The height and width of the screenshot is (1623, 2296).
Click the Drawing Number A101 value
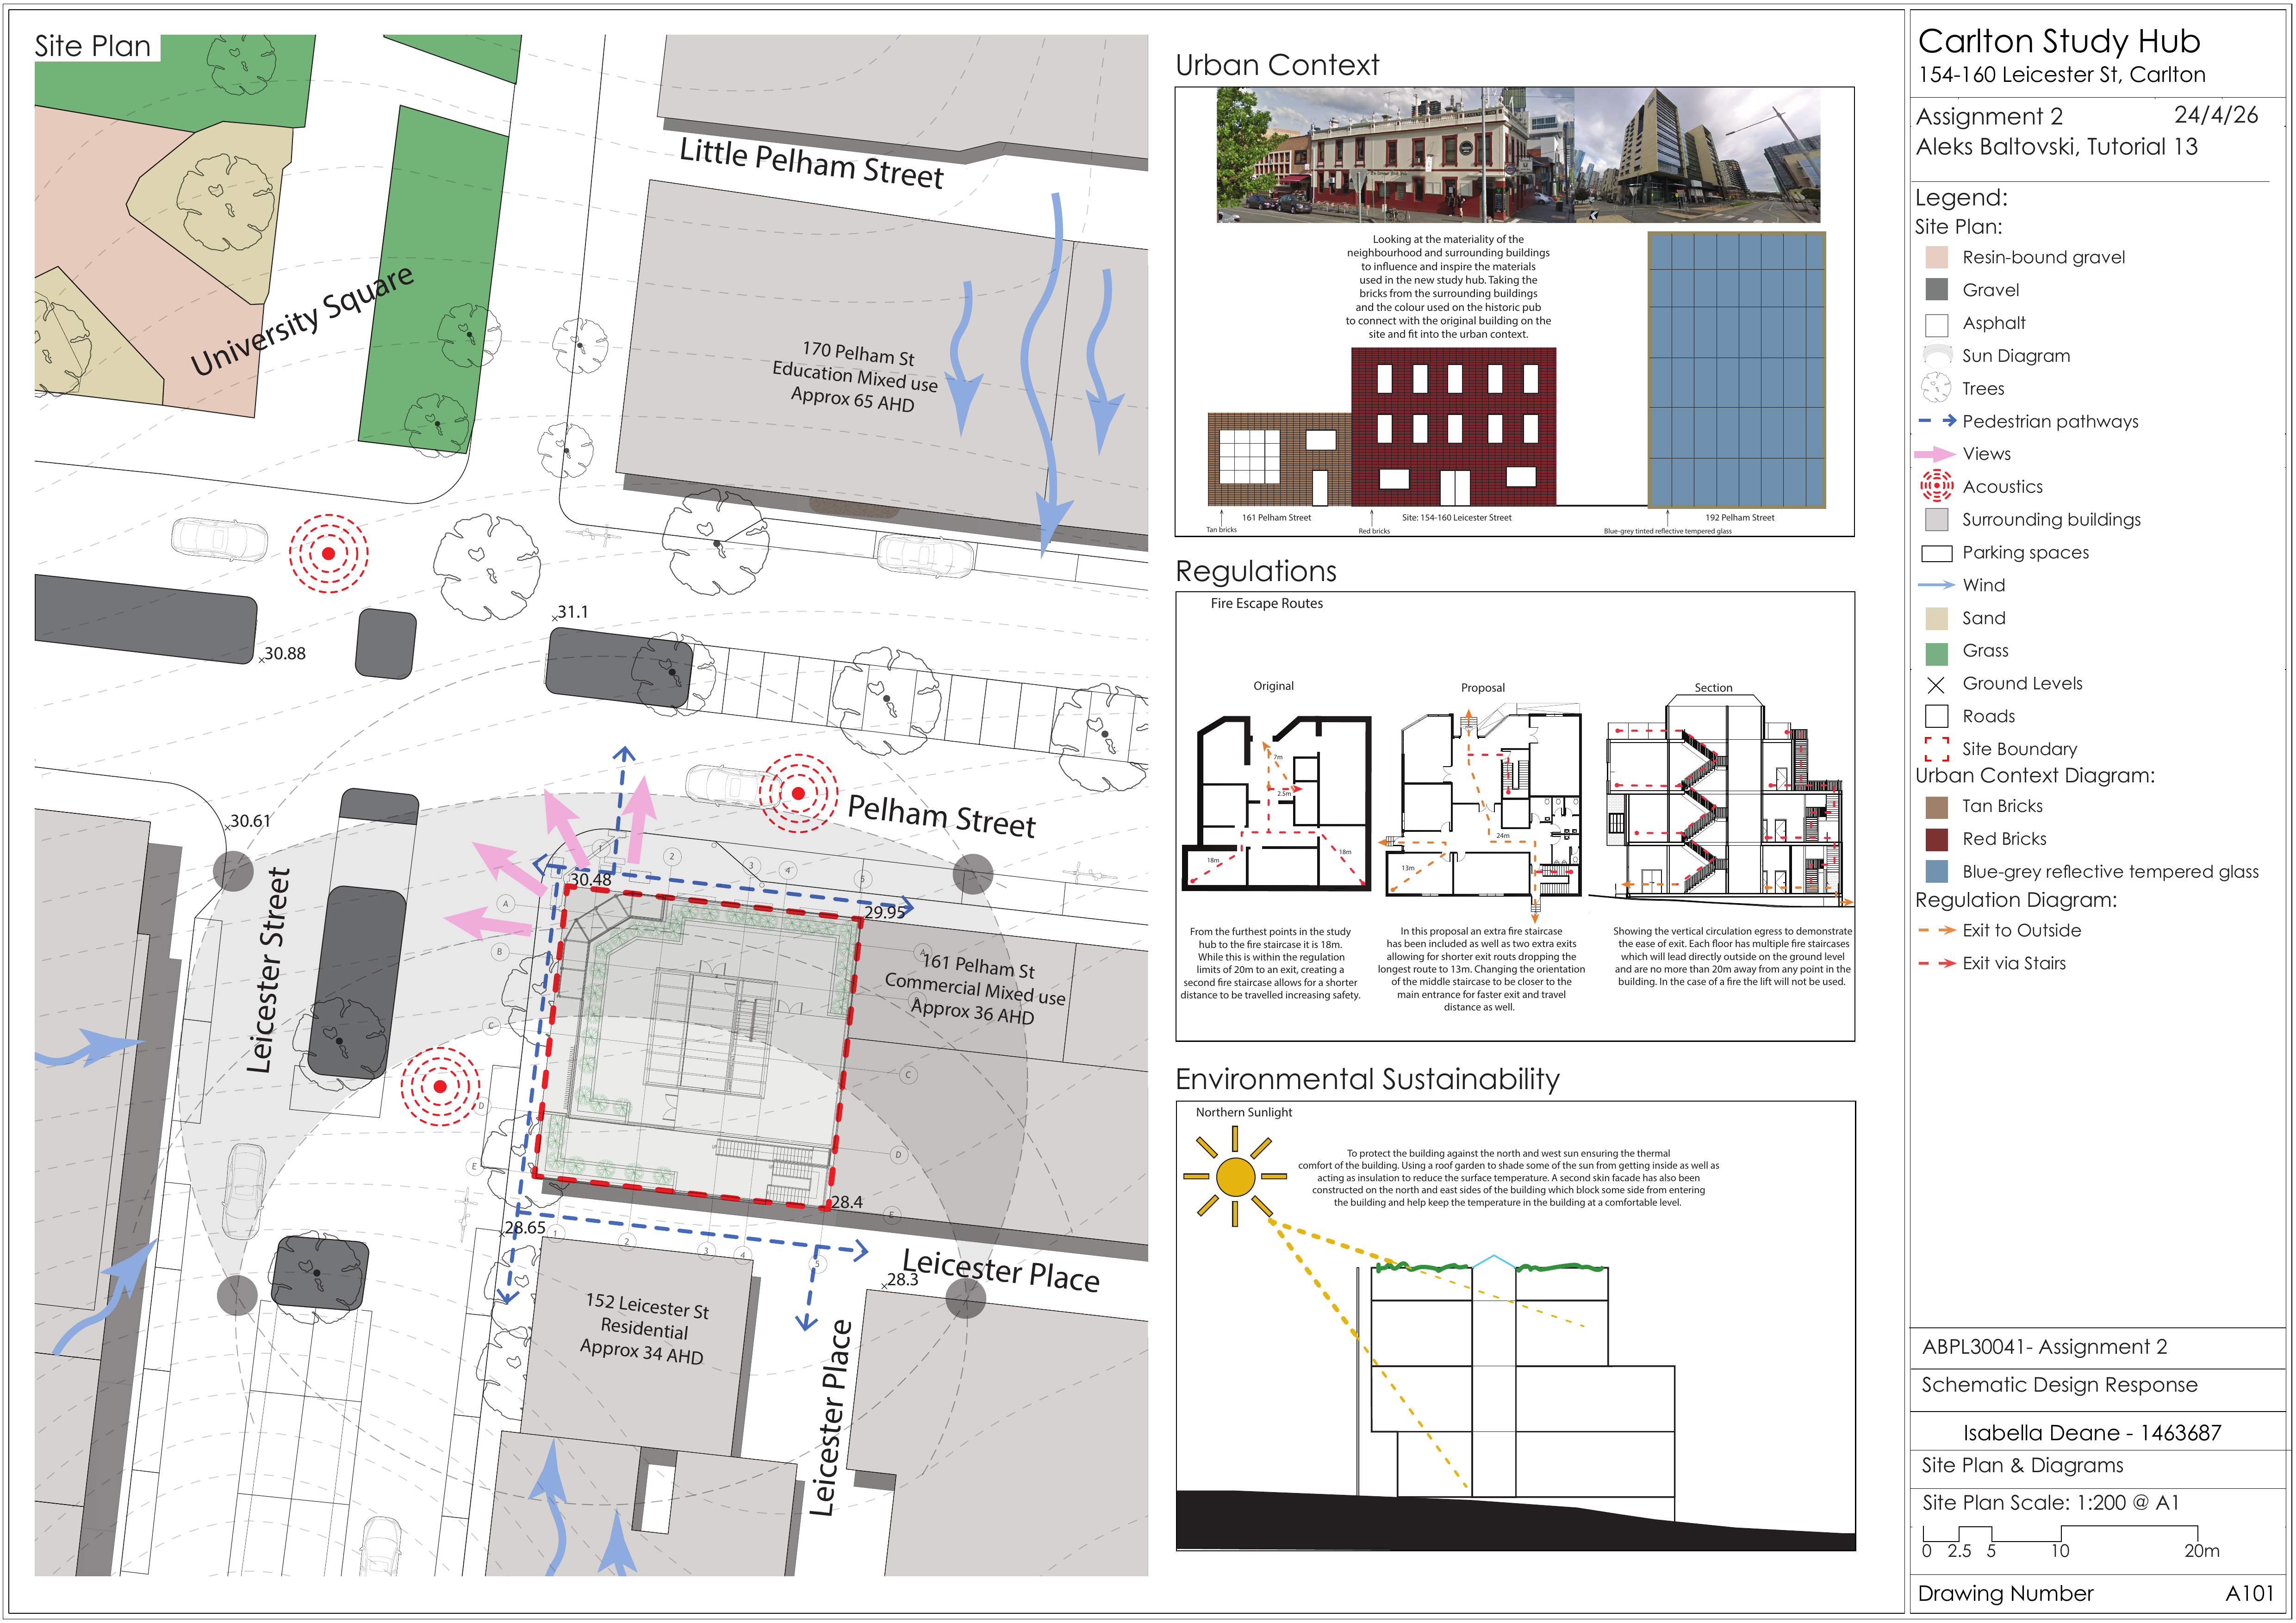coord(2250,1594)
